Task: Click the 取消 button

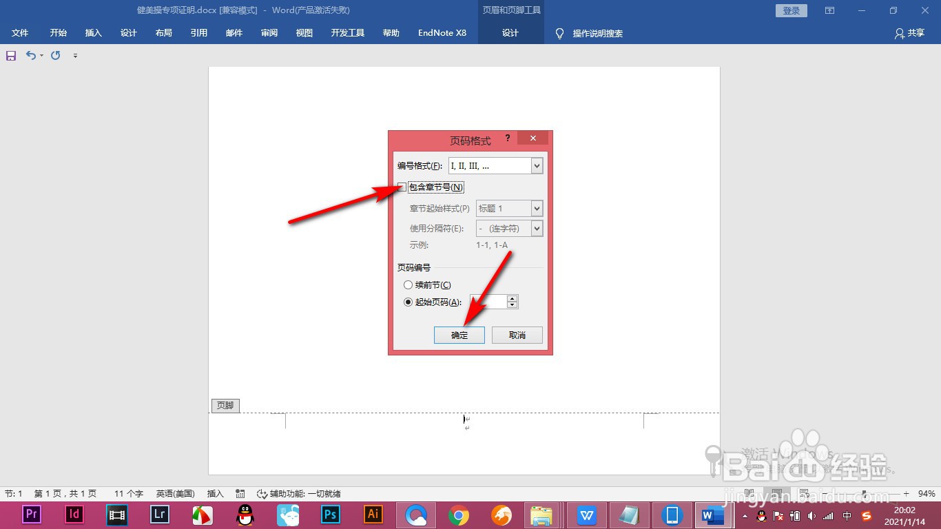Action: click(517, 335)
